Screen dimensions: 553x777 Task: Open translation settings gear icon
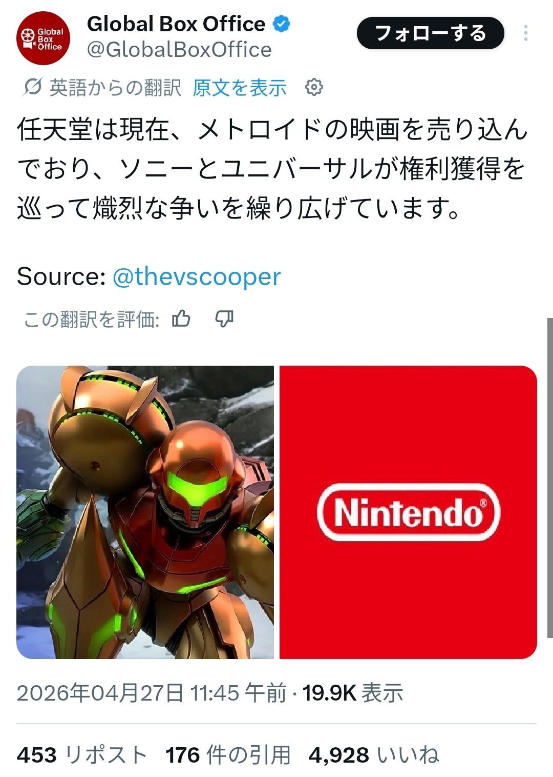click(314, 87)
